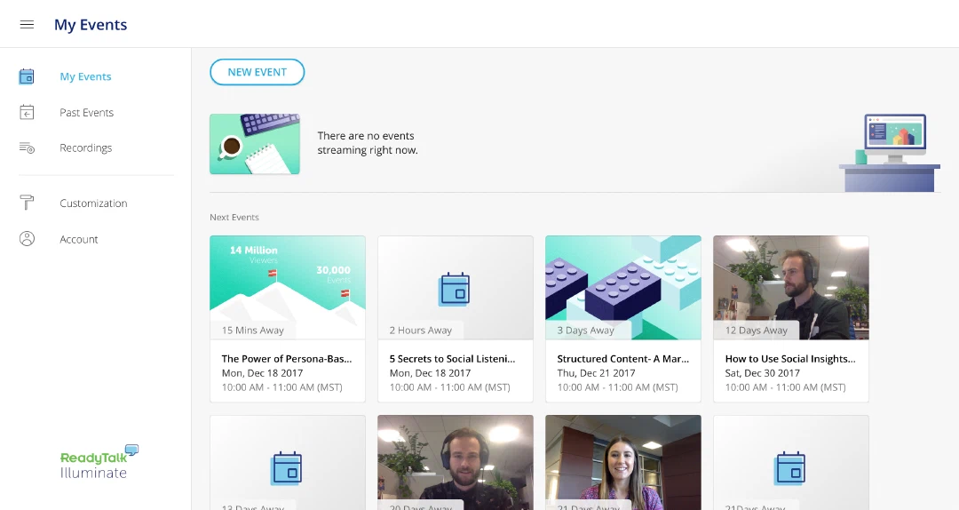Screen dimensions: 959x510
Task: Click calendar placeholder on 5 Secrets card
Action: click(x=455, y=289)
